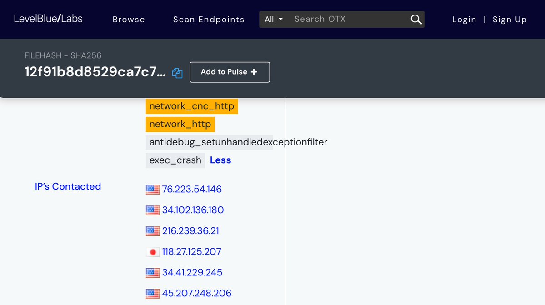Click the US flag beside 76.223.54.146
The image size is (545, 305).
click(153, 190)
